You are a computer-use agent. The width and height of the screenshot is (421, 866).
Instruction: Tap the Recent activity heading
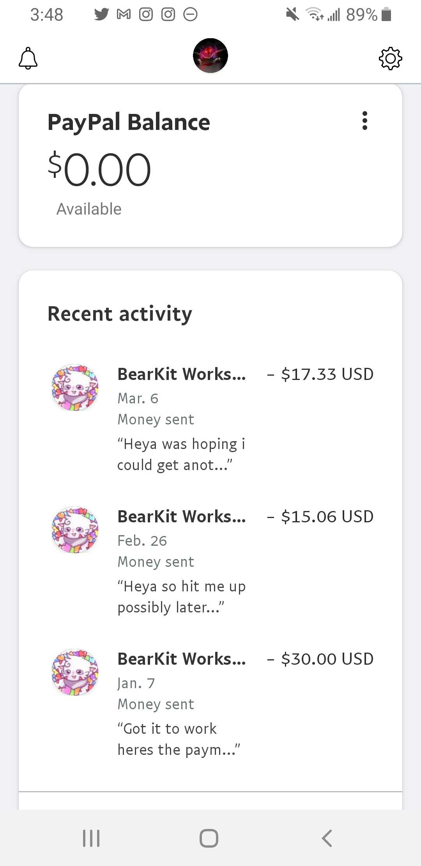[120, 314]
